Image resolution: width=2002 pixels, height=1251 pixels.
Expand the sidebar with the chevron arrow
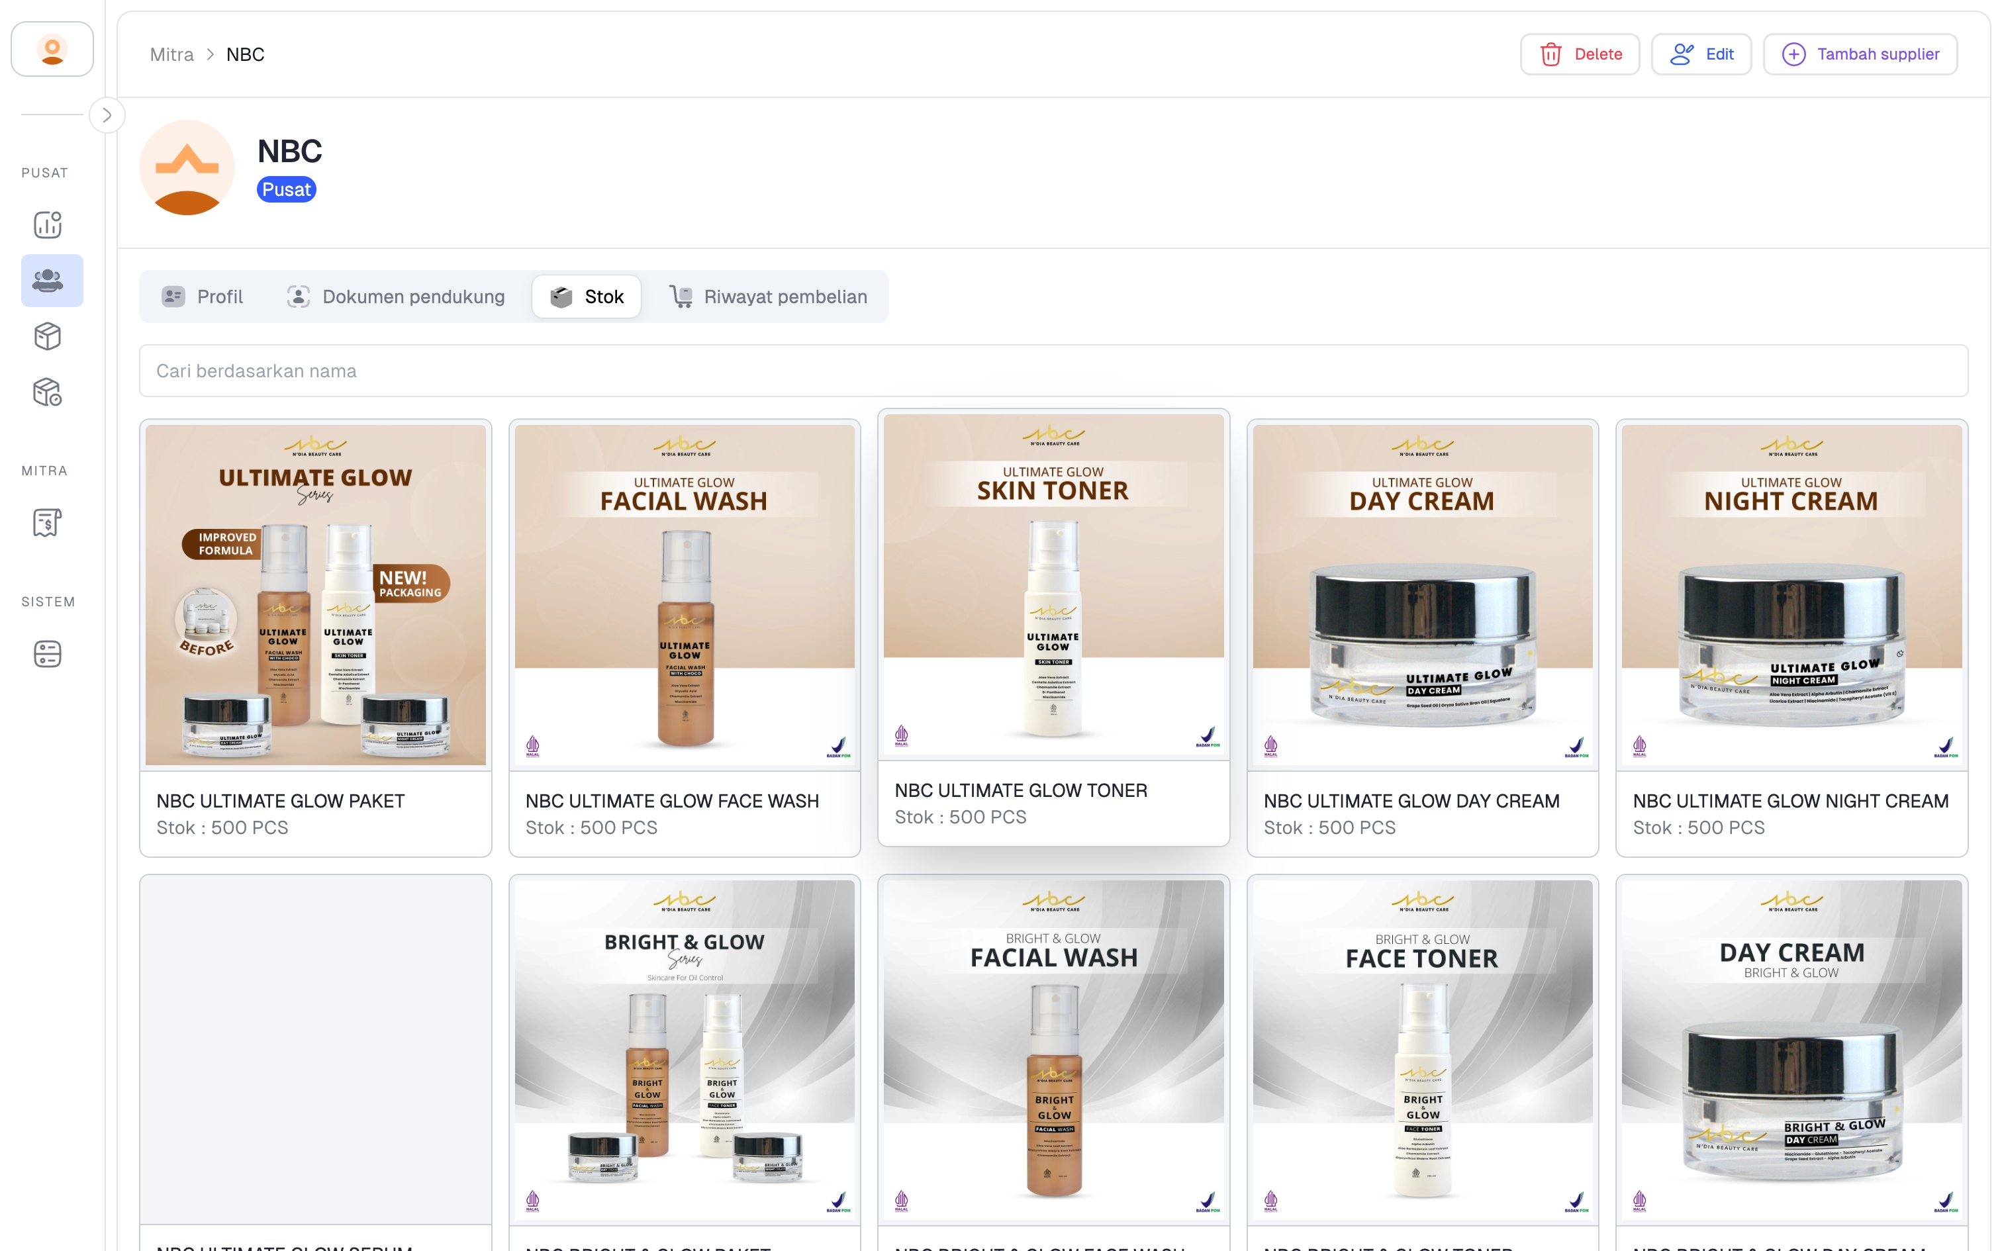point(107,115)
